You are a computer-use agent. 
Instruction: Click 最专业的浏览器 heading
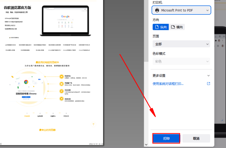[47, 130]
